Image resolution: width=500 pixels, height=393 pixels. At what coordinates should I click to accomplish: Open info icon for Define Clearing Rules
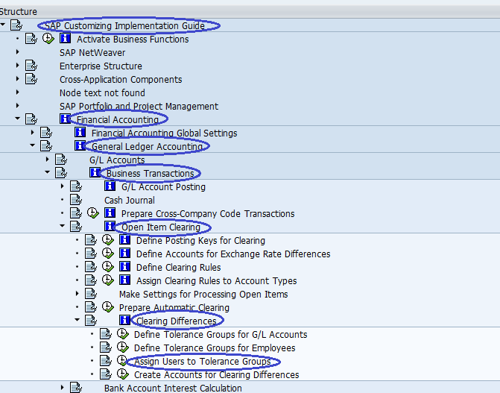coord(125,266)
